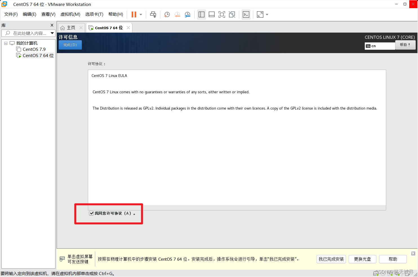Screen dimensions: 418x277
Task: Expand the stretch display dropdown arrow
Action: (267, 15)
